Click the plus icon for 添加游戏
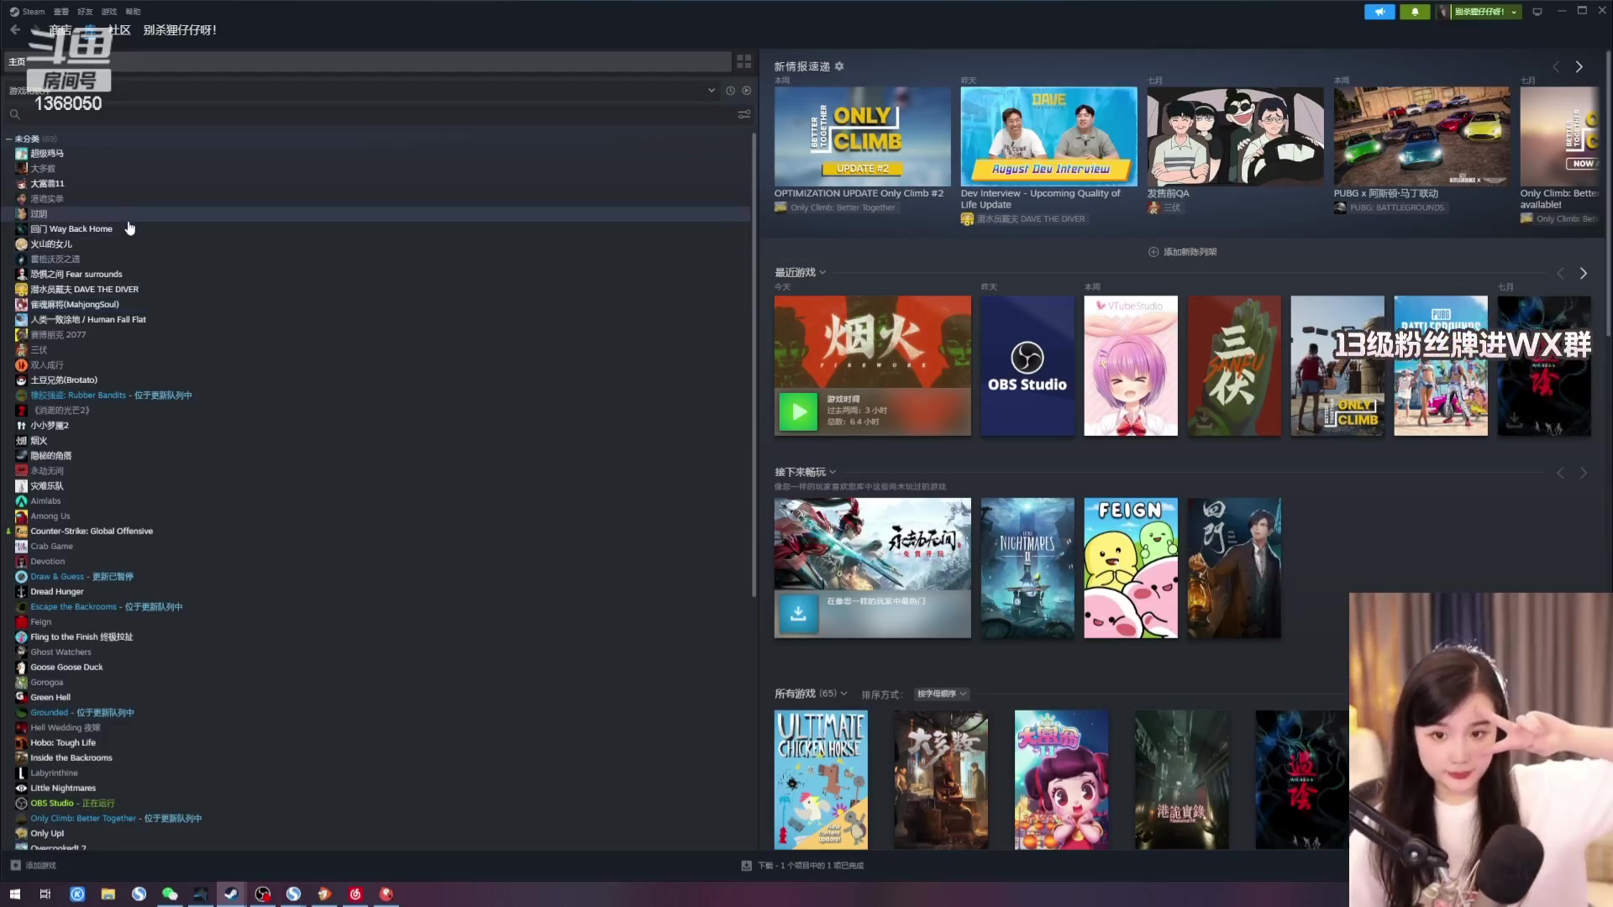Screen dimensions: 1613x907 click(15, 865)
